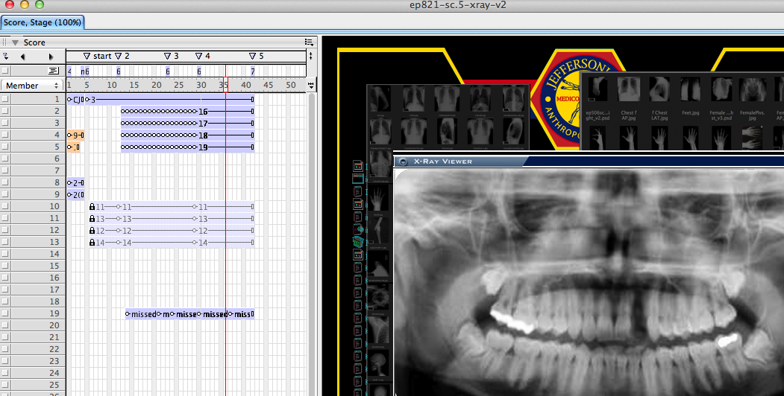Click the hide/show effects channels icon
The height and width of the screenshot is (396, 784).
(310, 56)
